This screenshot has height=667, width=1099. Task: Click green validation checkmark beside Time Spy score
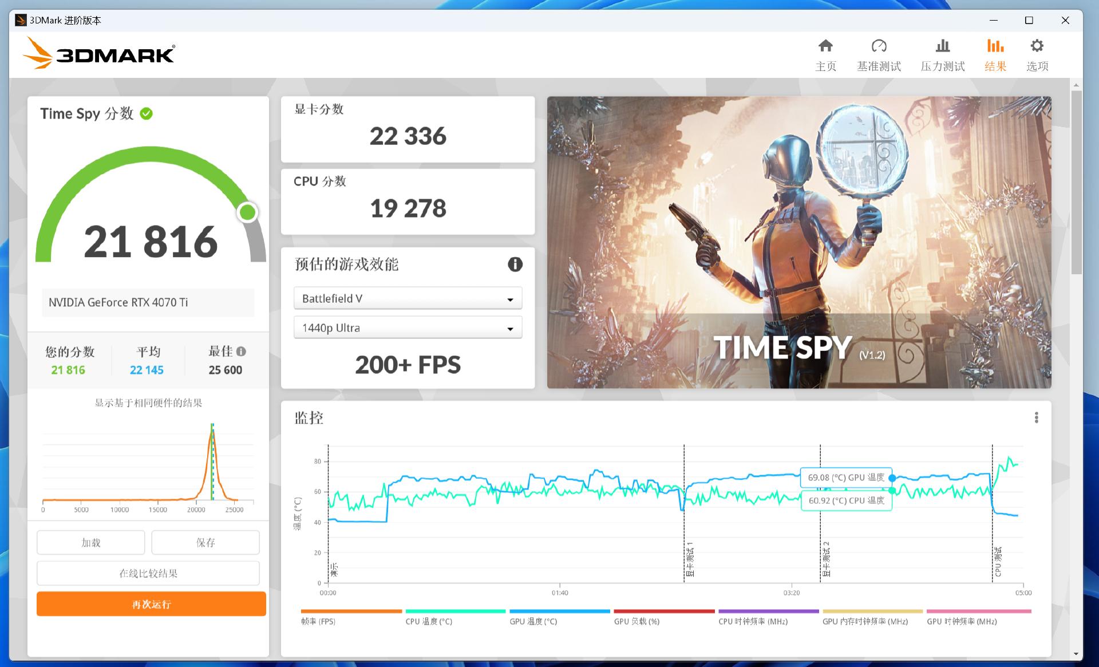click(x=147, y=114)
